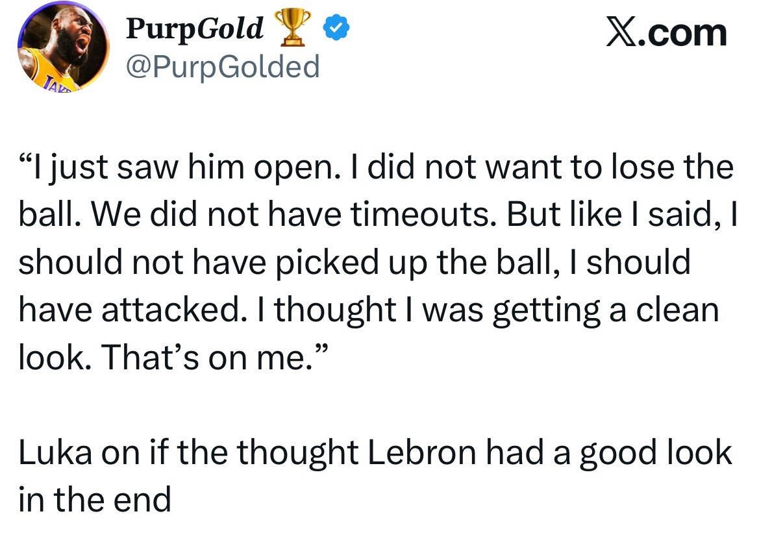Click the X.com watermark logo
Screen dimensions: 759x542
666,32
